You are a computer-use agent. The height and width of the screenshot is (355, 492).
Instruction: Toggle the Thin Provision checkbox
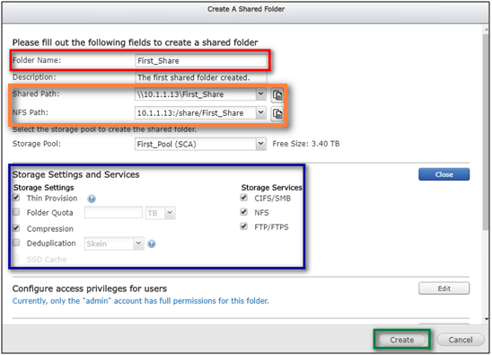point(16,198)
